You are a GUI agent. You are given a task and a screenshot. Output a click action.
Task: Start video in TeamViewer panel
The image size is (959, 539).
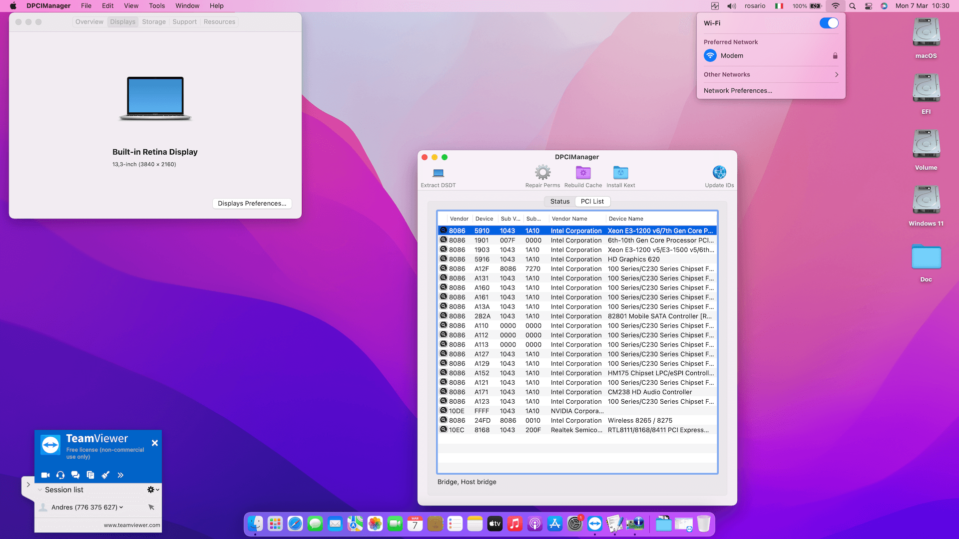(45, 475)
